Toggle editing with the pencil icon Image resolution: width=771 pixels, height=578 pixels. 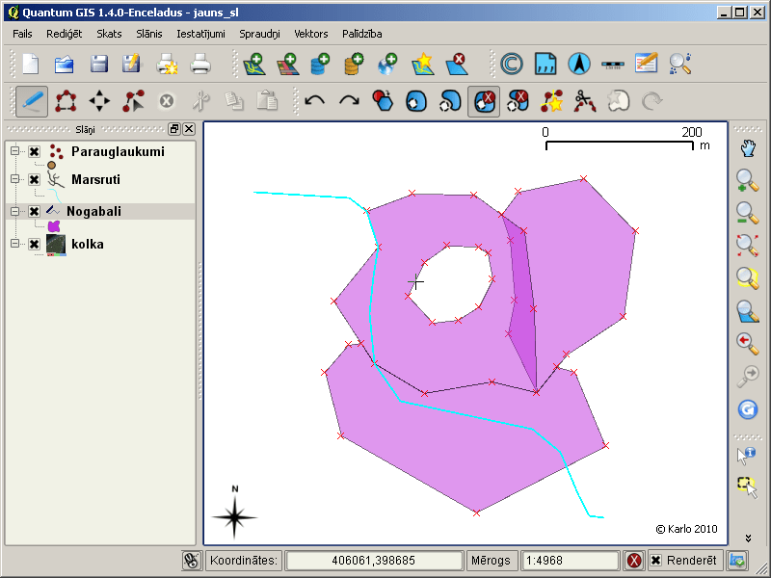(32, 101)
